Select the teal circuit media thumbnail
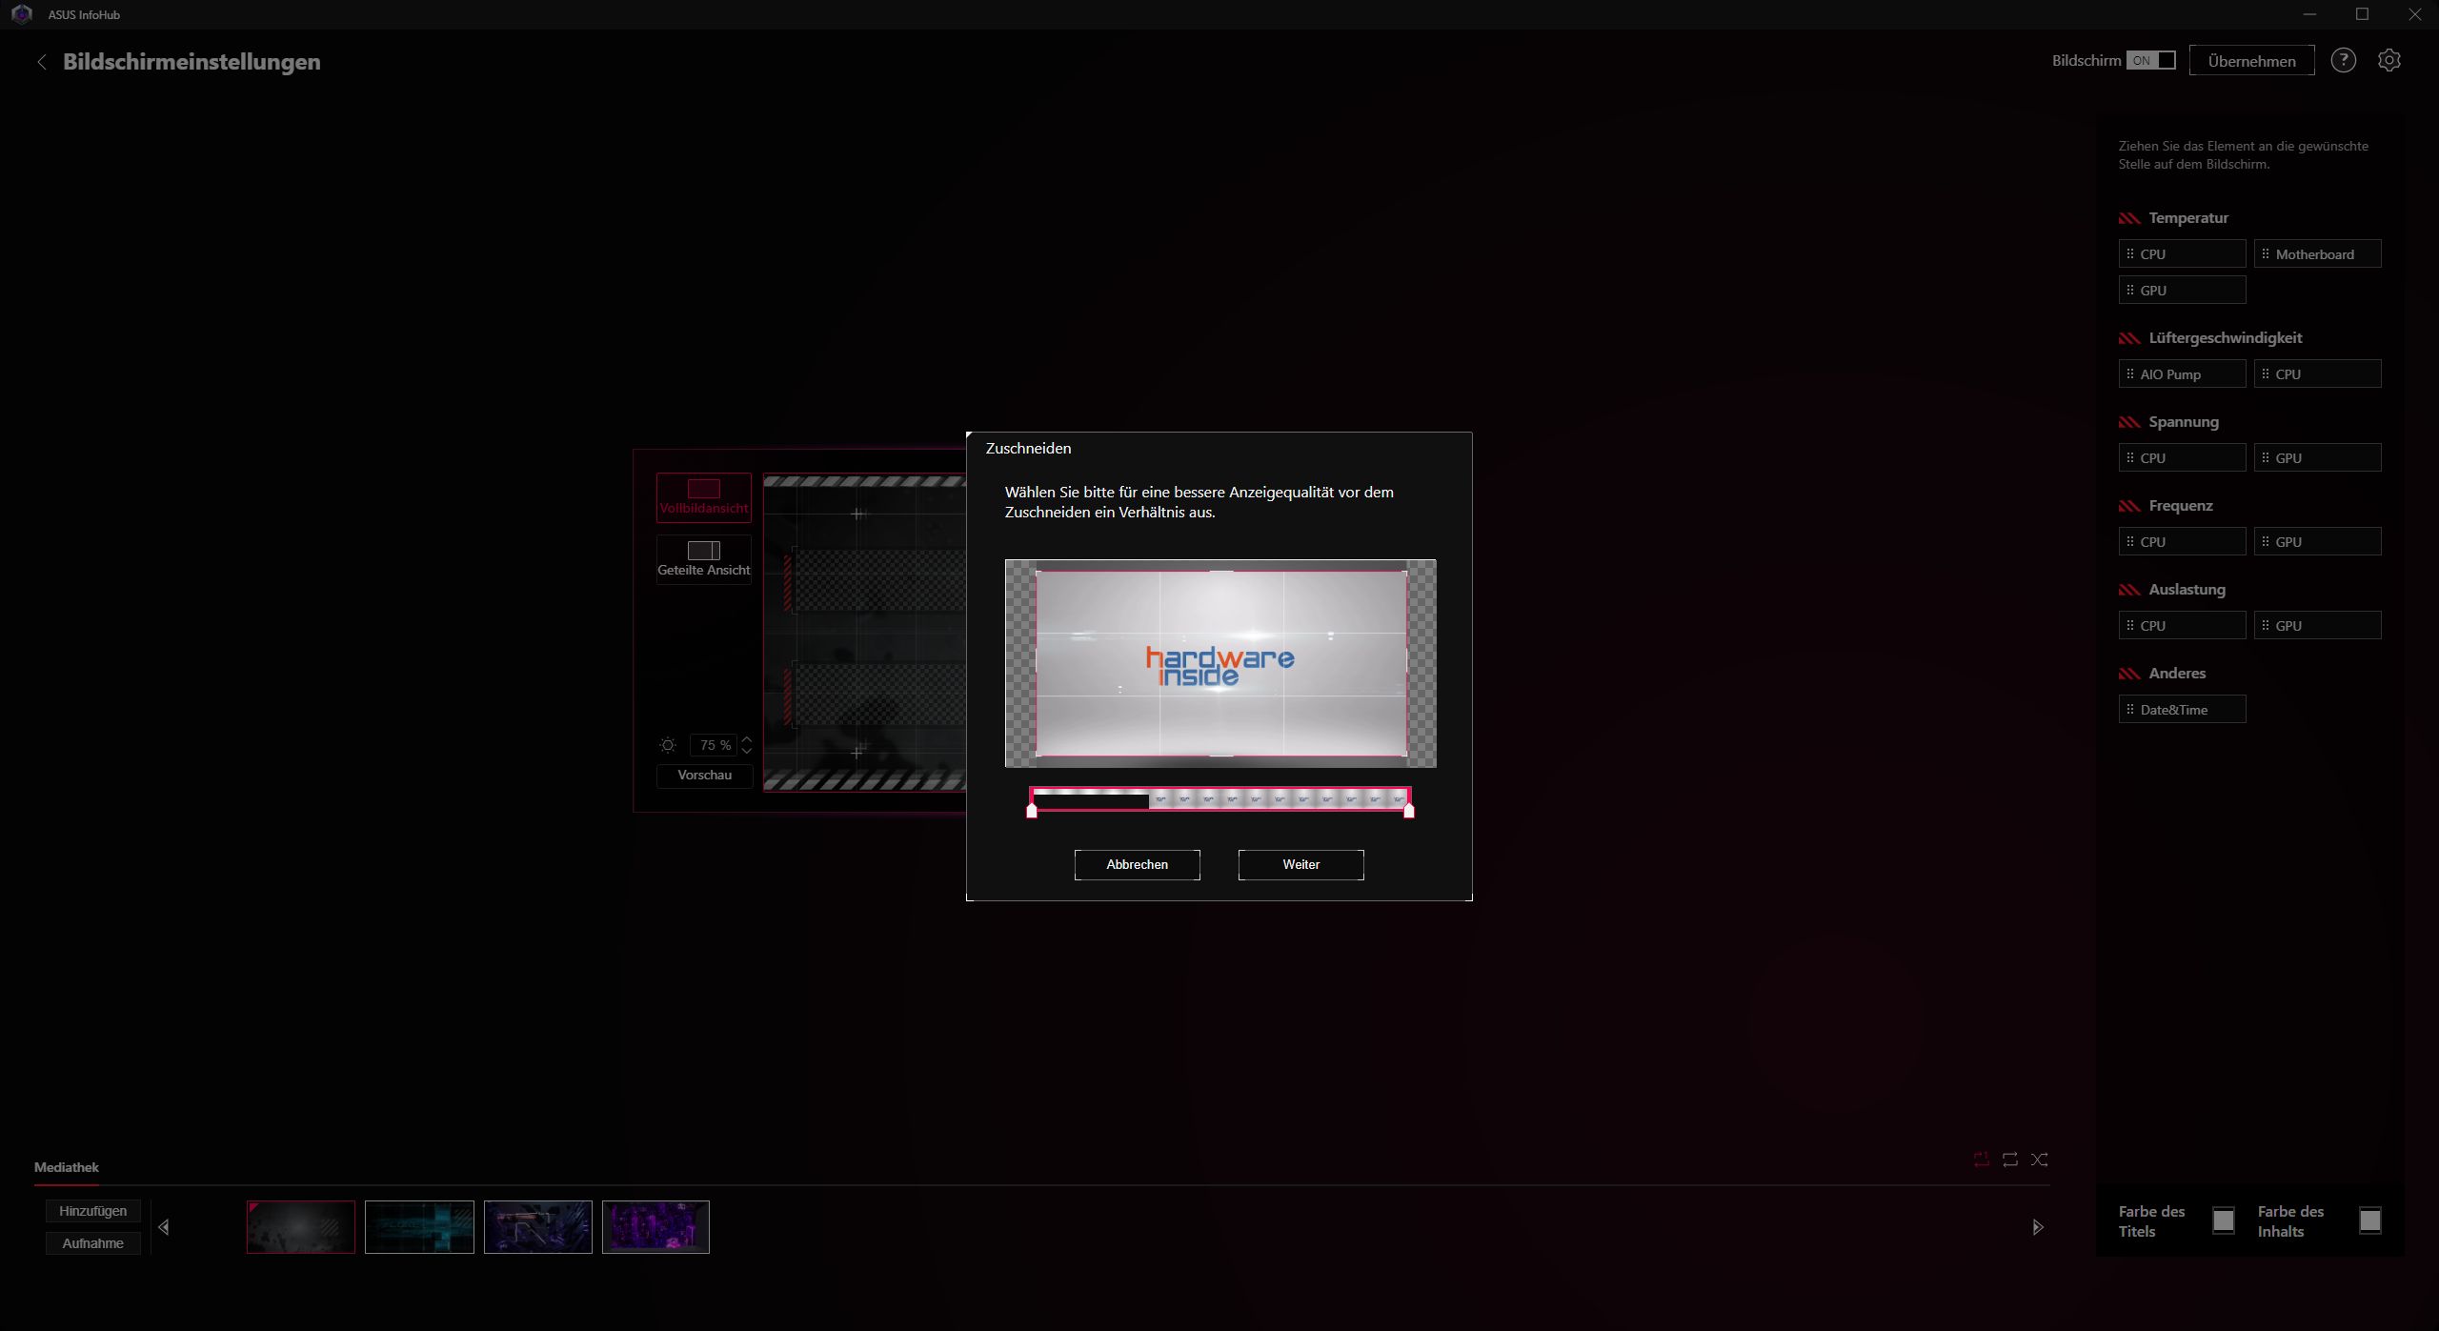The width and height of the screenshot is (2439, 1331). click(x=419, y=1227)
